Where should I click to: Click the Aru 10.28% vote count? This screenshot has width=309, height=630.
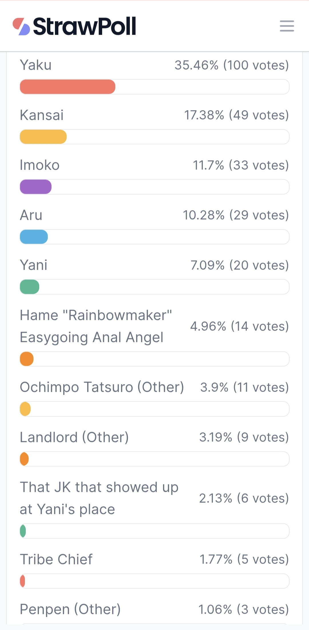click(236, 215)
